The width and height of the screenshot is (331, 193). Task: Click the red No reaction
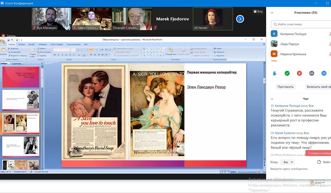coord(299,73)
